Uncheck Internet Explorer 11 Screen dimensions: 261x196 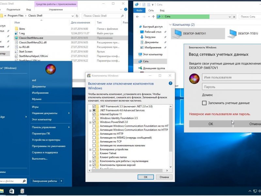pos(94,114)
